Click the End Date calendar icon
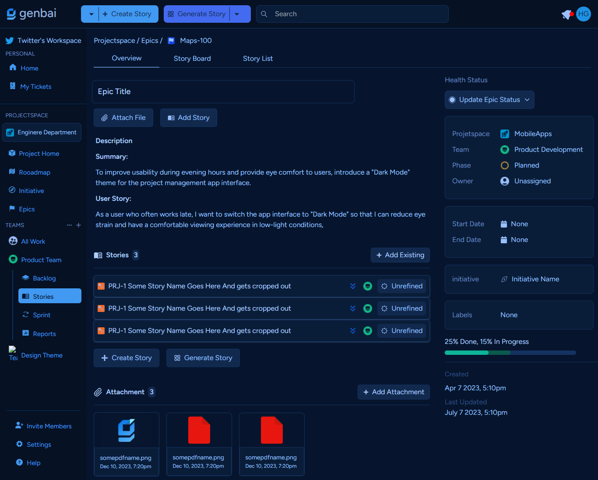598x480 pixels. click(x=504, y=240)
